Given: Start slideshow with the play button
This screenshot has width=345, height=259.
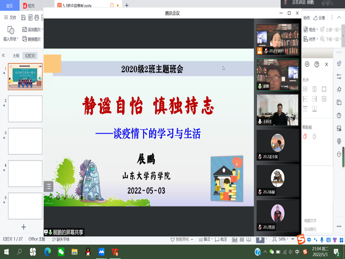Looking at the screenshot, I should [260, 239].
